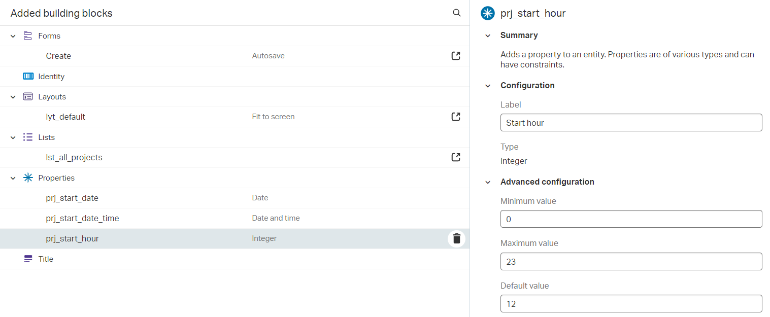Click the Layouts group label
The width and height of the screenshot is (770, 317).
point(52,97)
